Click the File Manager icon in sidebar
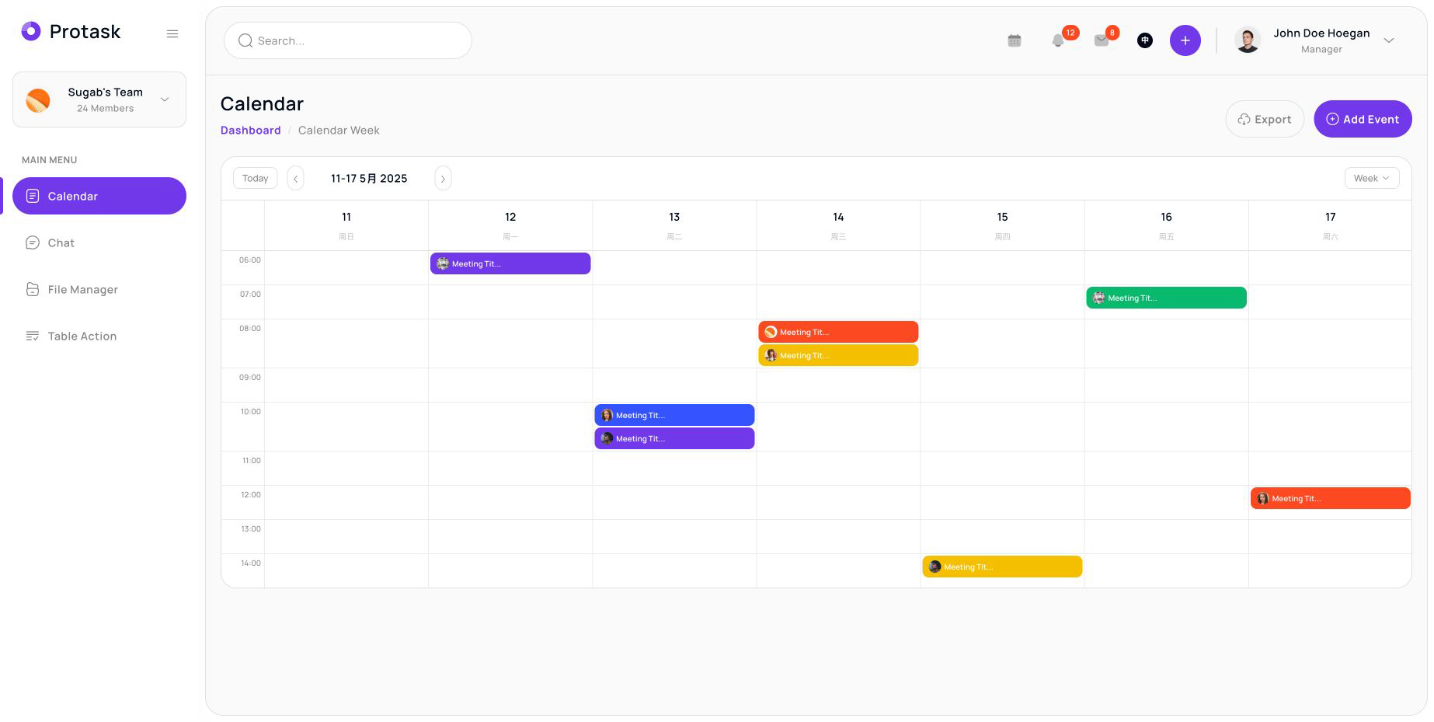 (x=33, y=289)
